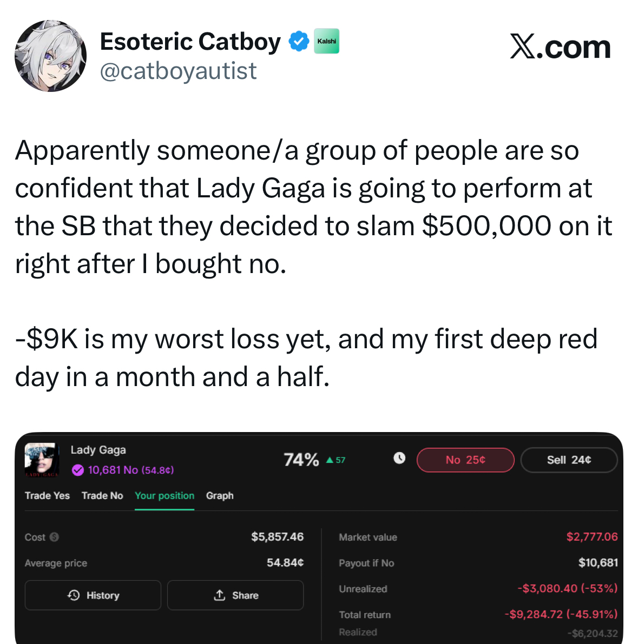Click the green Kalshi affiliation badge

(326, 41)
